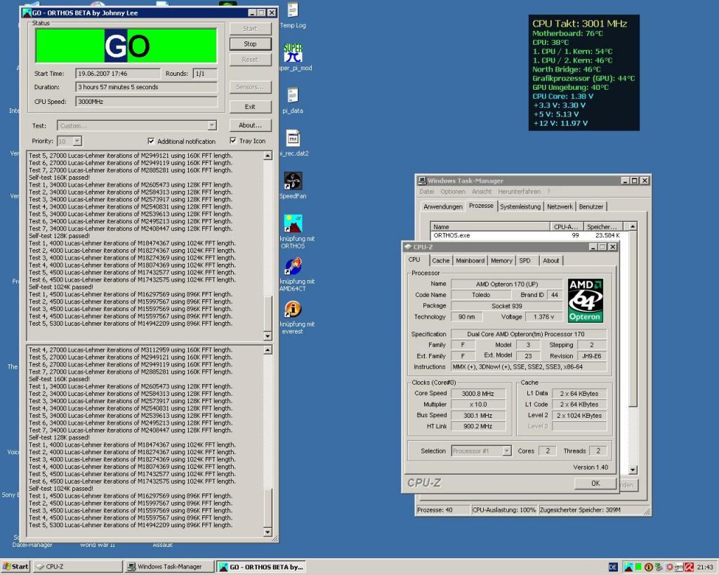The width and height of the screenshot is (719, 575).
Task: Open the About tab in CPU-Z
Action: point(550,260)
